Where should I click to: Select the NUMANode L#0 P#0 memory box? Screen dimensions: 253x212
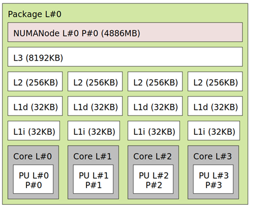point(125,32)
